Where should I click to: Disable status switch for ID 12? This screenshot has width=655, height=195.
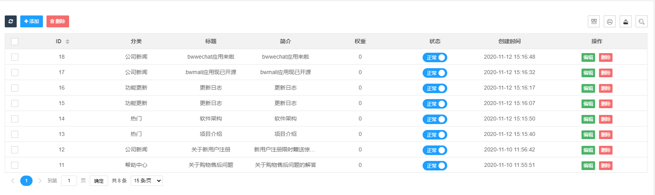[x=435, y=150]
